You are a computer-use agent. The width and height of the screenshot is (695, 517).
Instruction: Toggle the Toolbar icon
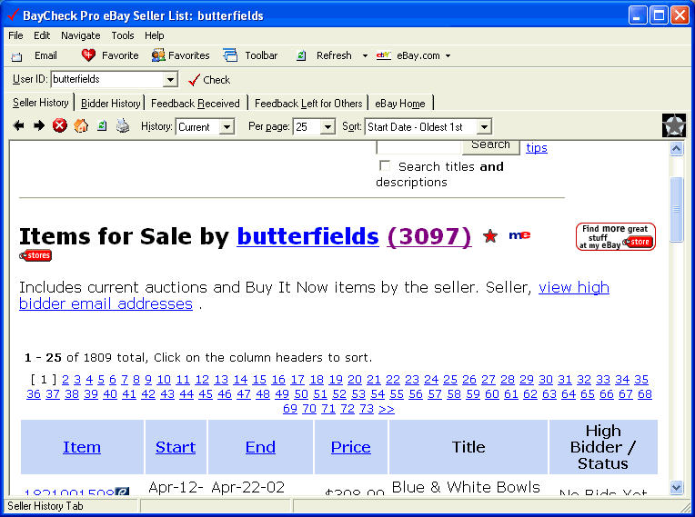coord(230,55)
